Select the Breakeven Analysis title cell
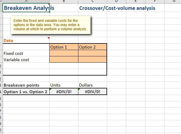Viewport: 181px width, 134px height. click(x=26, y=8)
